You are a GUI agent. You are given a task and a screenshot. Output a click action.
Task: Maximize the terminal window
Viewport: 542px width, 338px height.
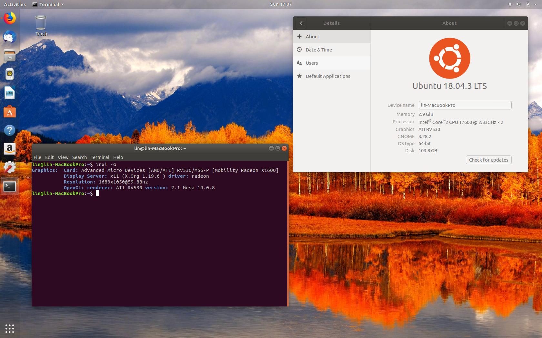click(278, 148)
